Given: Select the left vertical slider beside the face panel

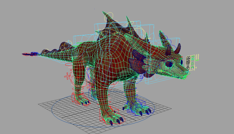Looking at the screenshot, I should point(196,58).
